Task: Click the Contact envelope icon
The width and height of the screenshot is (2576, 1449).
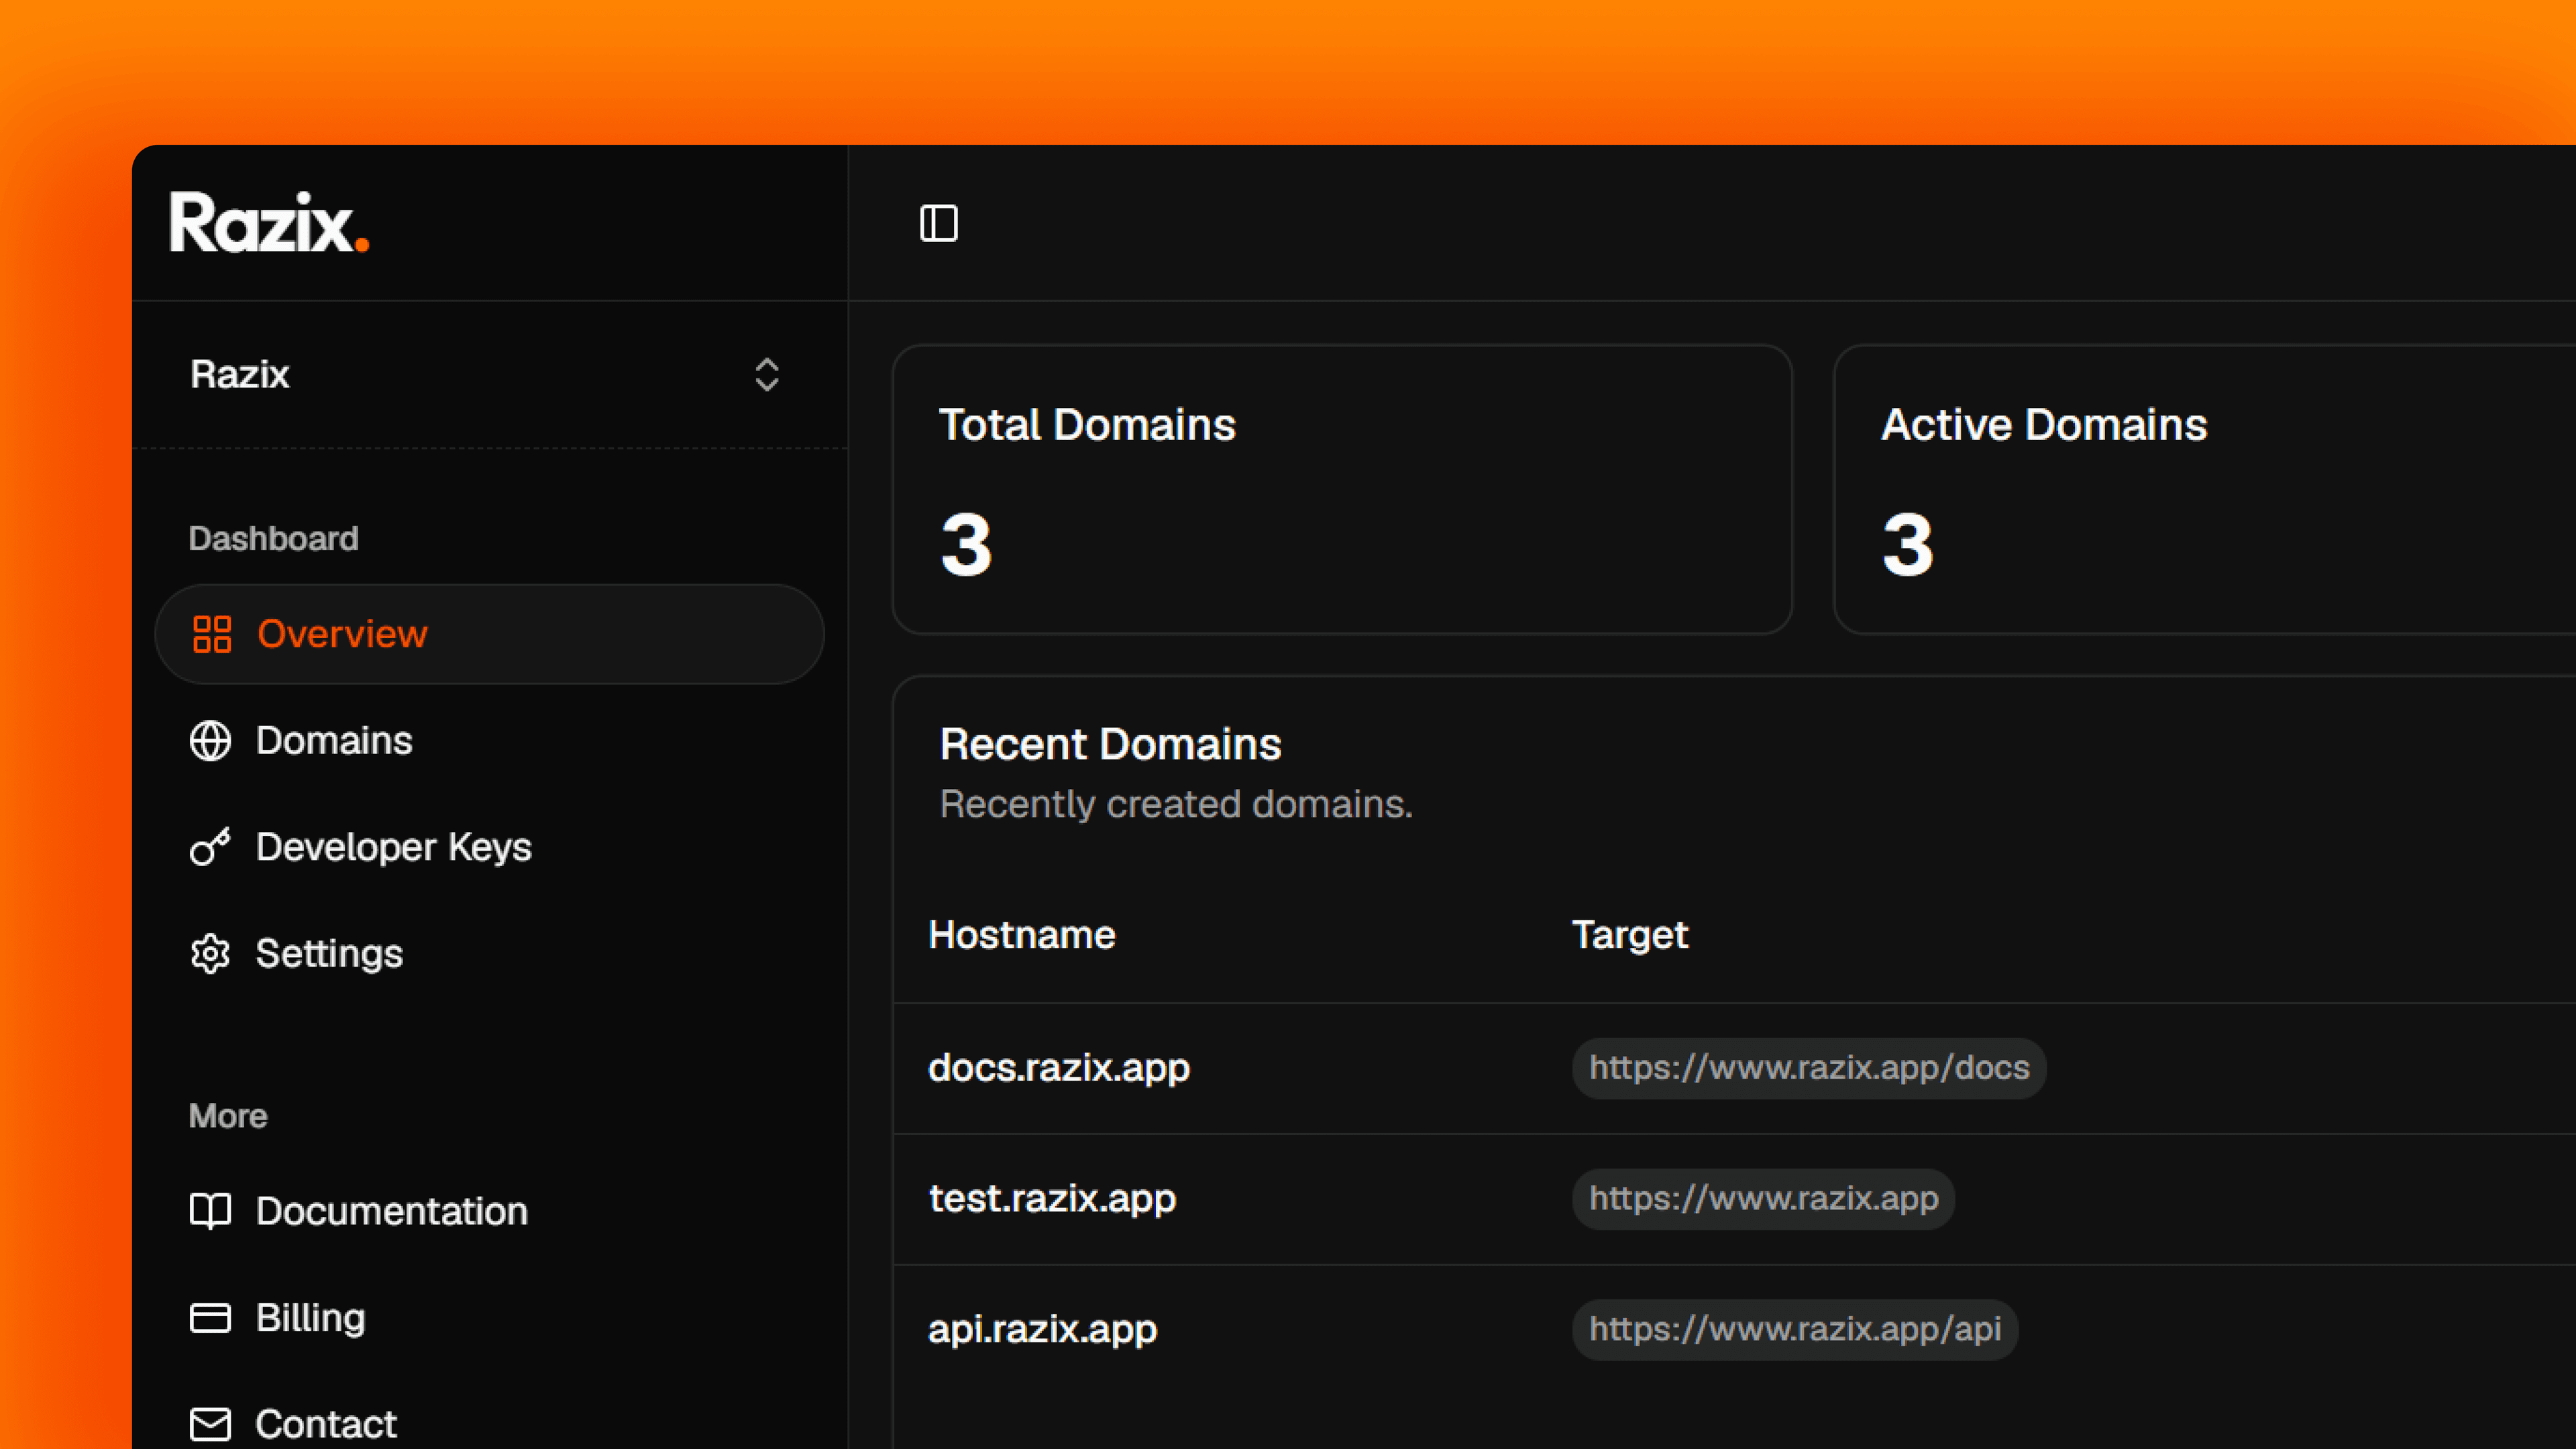Action: [210, 1424]
